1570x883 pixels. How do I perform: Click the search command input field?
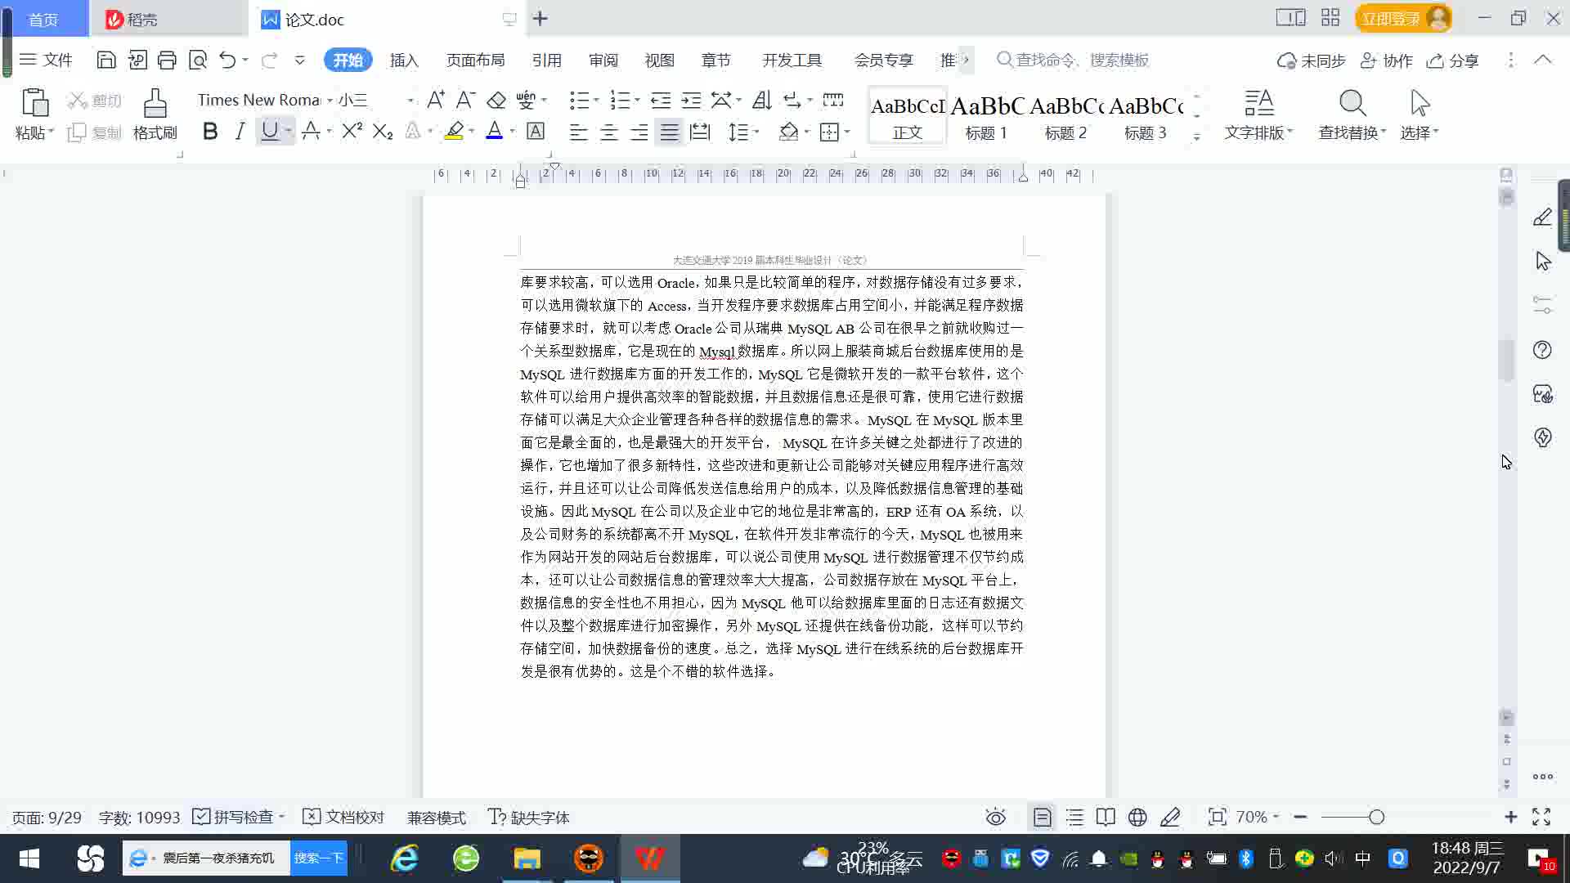point(1082,60)
